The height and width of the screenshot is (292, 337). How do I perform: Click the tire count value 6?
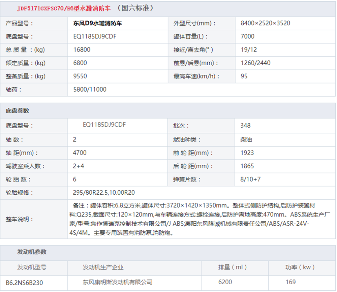pos(74,180)
